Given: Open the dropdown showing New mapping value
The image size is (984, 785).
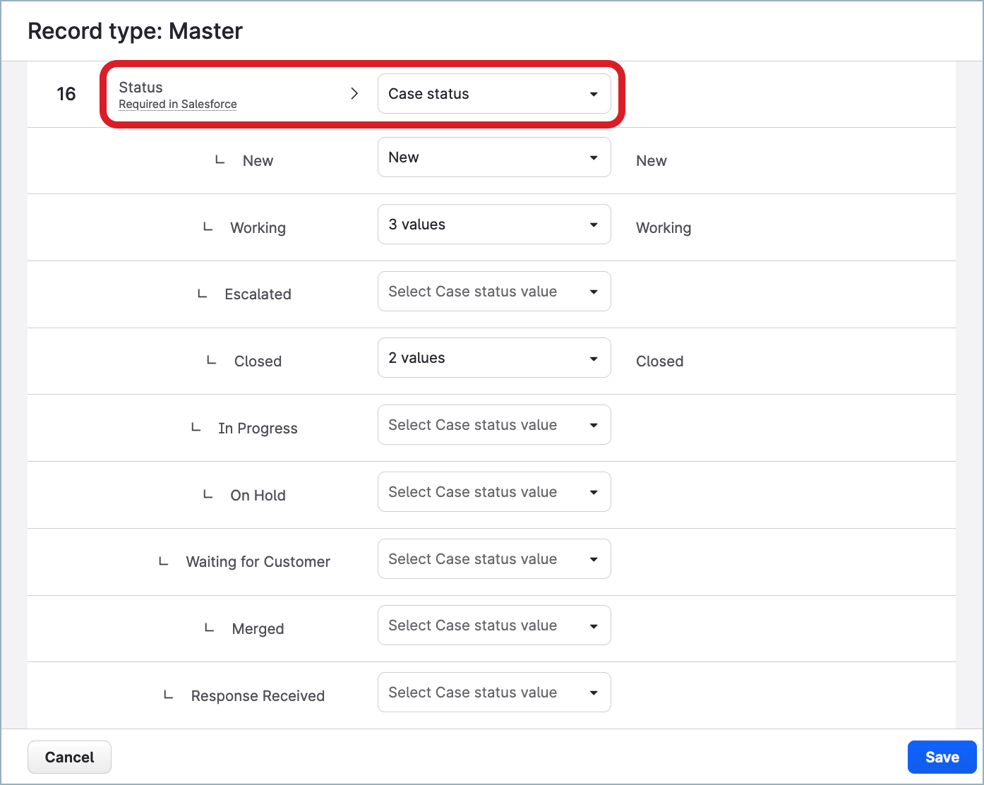Looking at the screenshot, I should coord(493,157).
